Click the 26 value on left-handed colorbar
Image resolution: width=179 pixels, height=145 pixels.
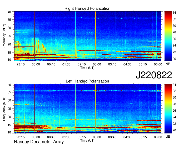pyautogui.click(x=174, y=111)
